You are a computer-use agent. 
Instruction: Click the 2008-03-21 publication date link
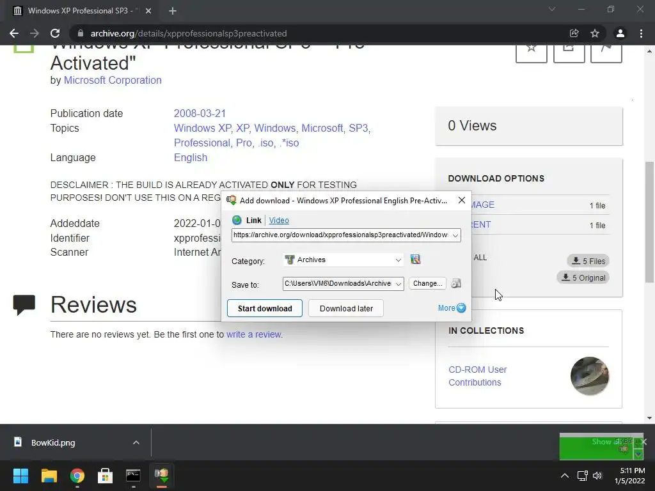pyautogui.click(x=200, y=114)
